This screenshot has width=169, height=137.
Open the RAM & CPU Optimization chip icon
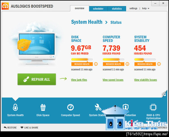pyautogui.click(x=153, y=107)
